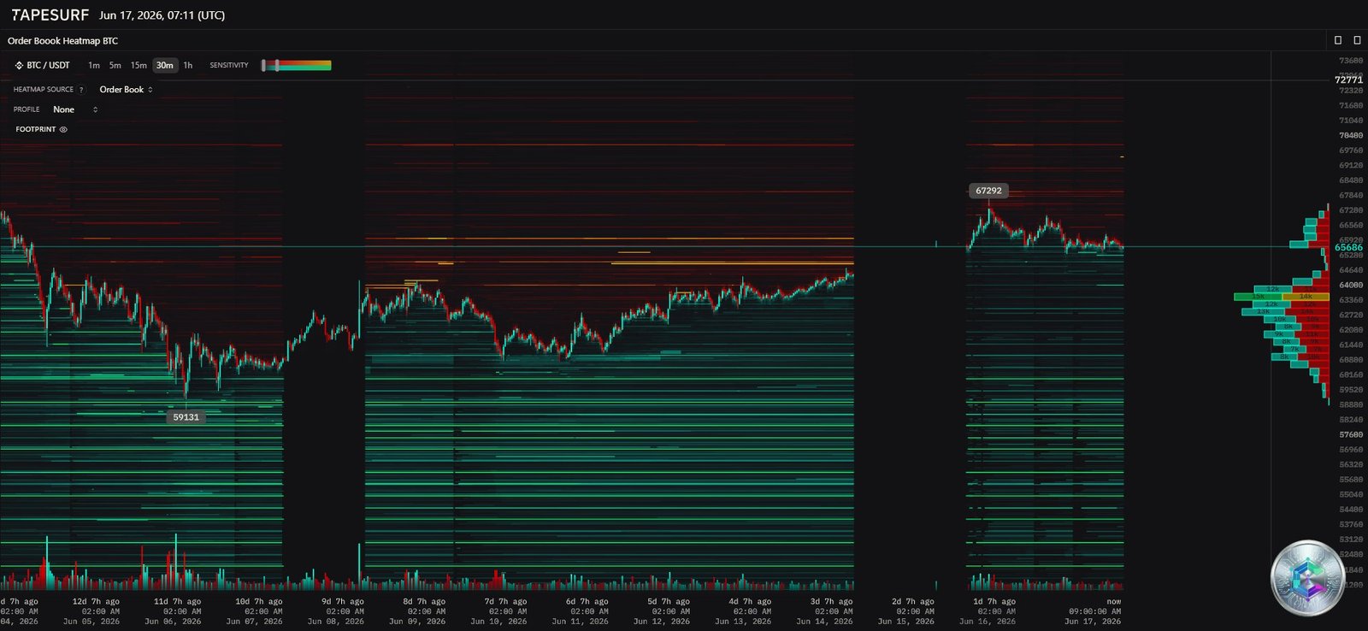Screen dimensions: 1368x631
Task: Open the Profile None dropdown
Action: [75, 109]
